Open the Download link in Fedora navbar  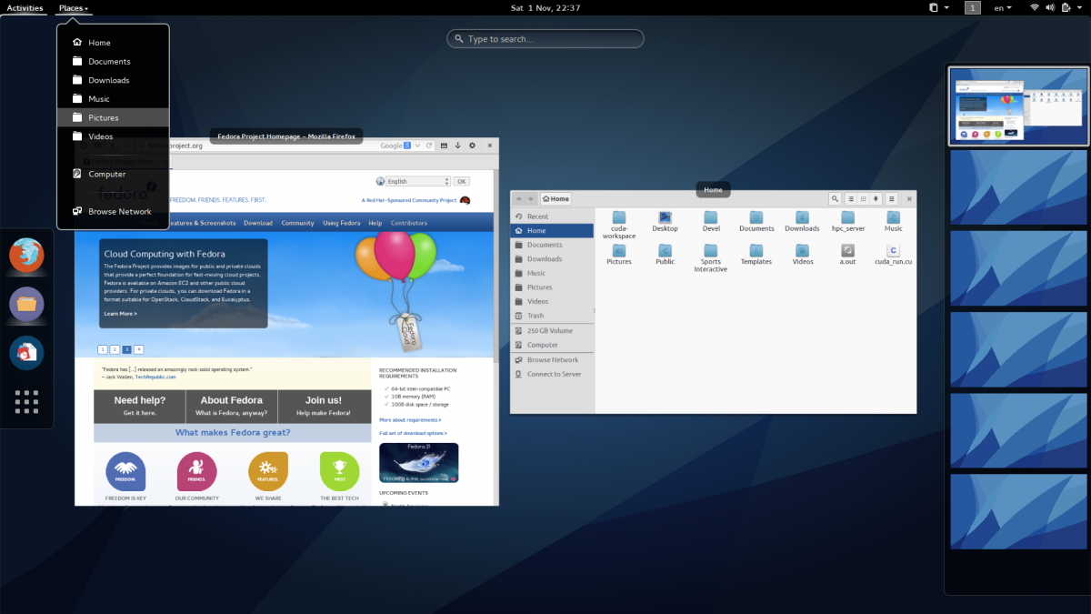(257, 223)
